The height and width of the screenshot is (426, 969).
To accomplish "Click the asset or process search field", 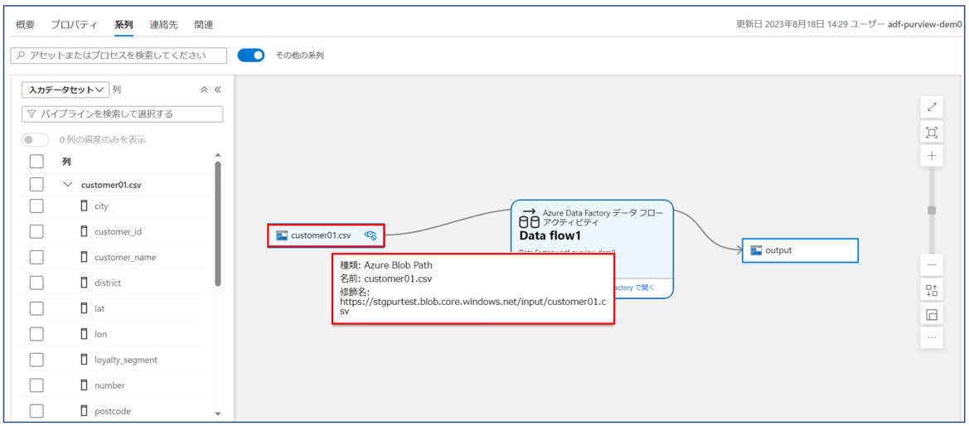I will tap(118, 55).
